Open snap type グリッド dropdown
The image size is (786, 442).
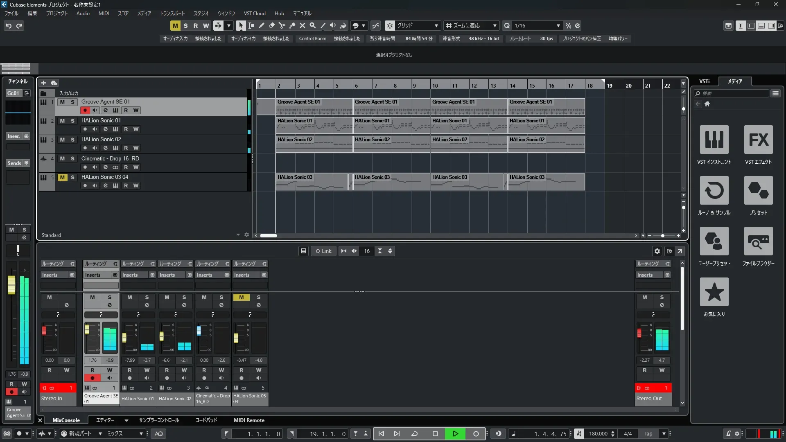point(436,25)
